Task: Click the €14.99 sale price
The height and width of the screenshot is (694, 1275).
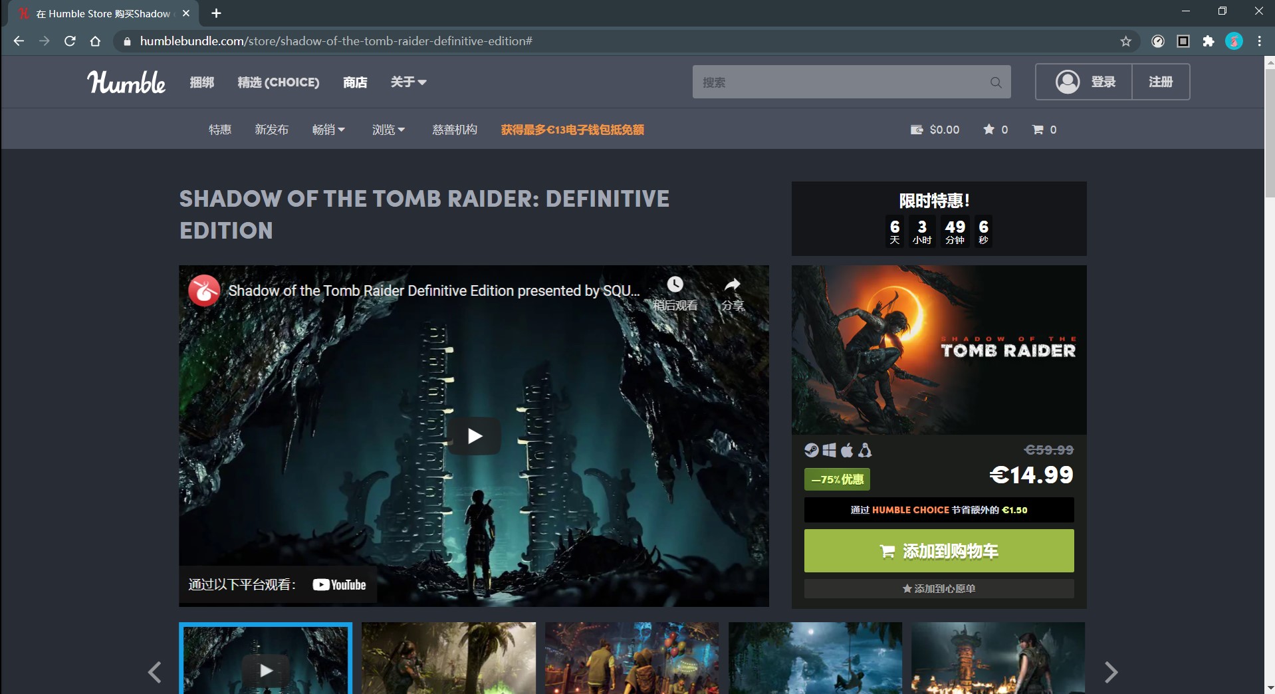Action: 1031,475
